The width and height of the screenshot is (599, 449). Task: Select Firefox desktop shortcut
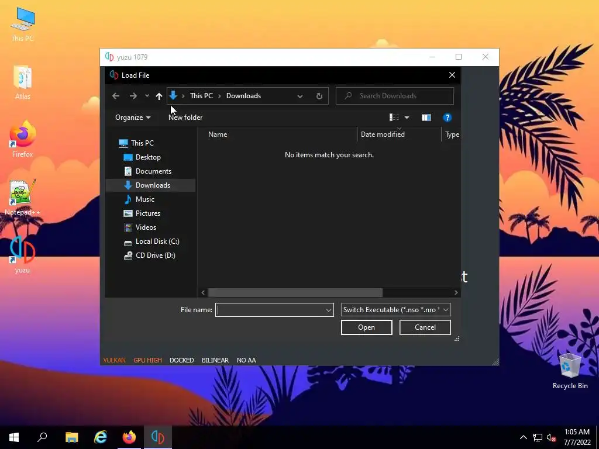point(23,139)
